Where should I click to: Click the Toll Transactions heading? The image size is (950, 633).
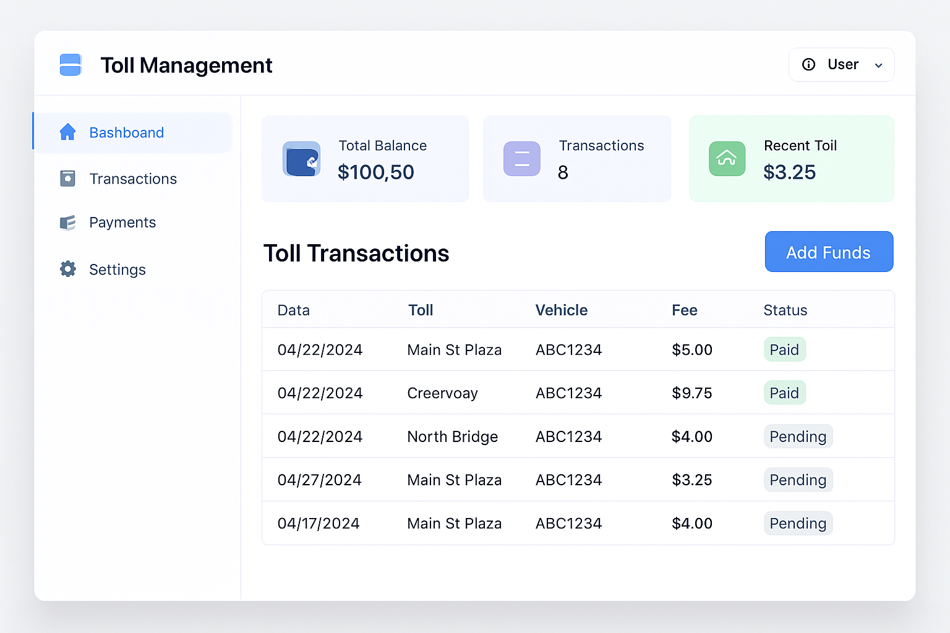click(356, 253)
